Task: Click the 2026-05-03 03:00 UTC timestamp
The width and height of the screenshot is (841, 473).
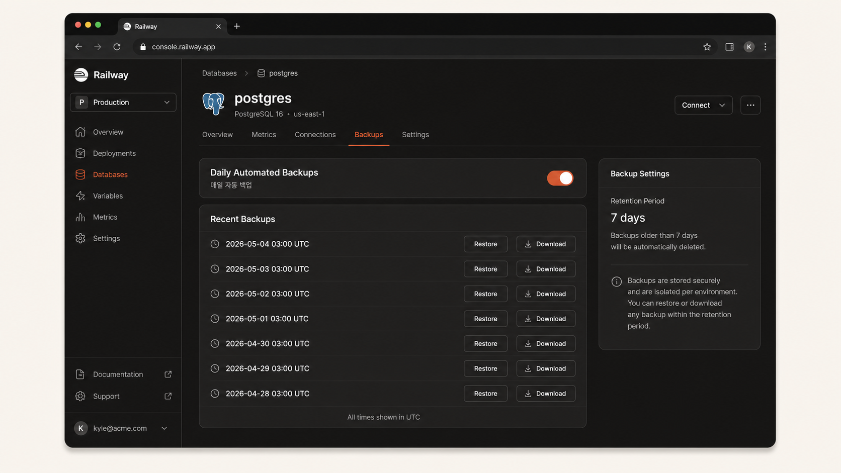Action: (x=267, y=269)
